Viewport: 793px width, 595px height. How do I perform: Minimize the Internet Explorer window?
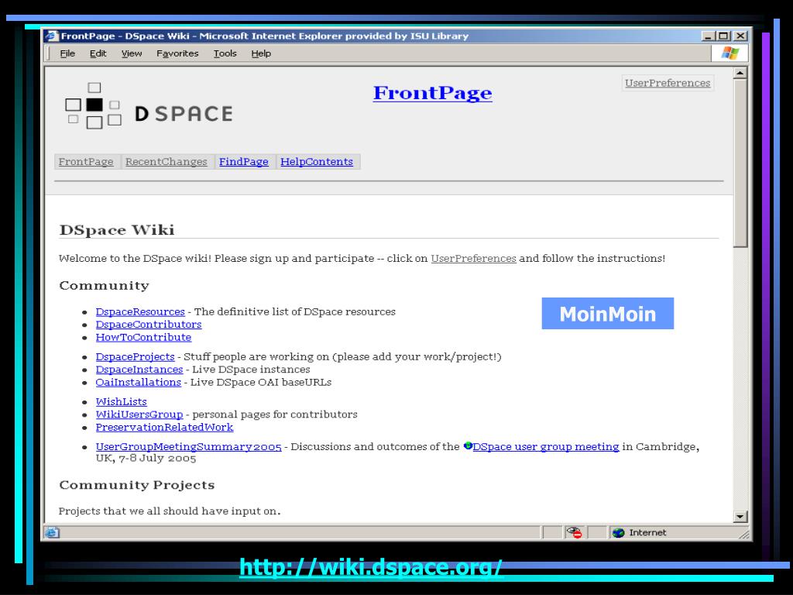708,36
